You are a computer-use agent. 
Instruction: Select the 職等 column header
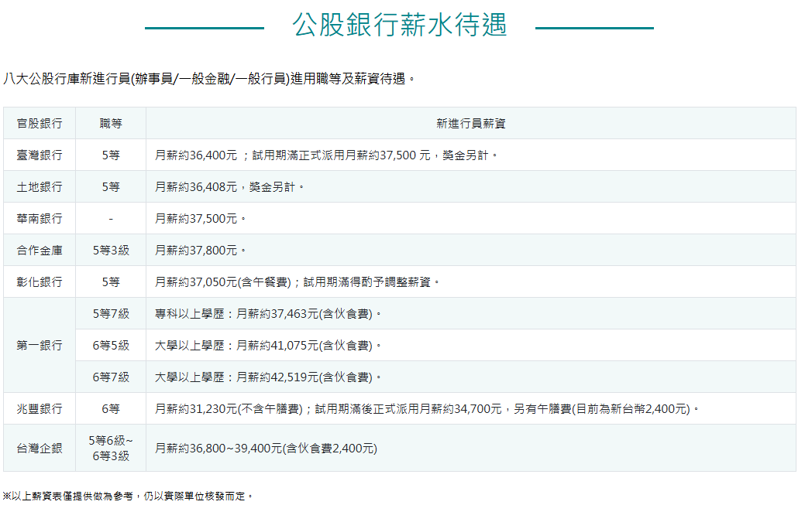[111, 124]
